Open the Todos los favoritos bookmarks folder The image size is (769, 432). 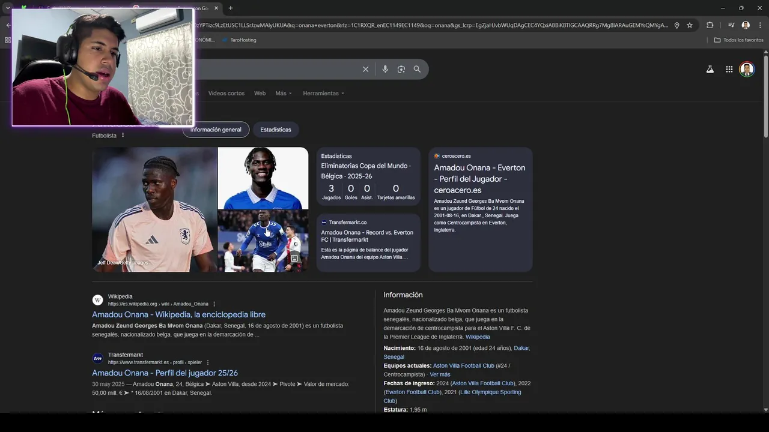[x=738, y=40]
